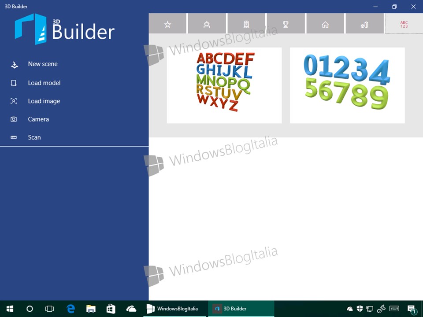Click the OneDrive tray icon
The height and width of the screenshot is (317, 423).
click(349, 309)
